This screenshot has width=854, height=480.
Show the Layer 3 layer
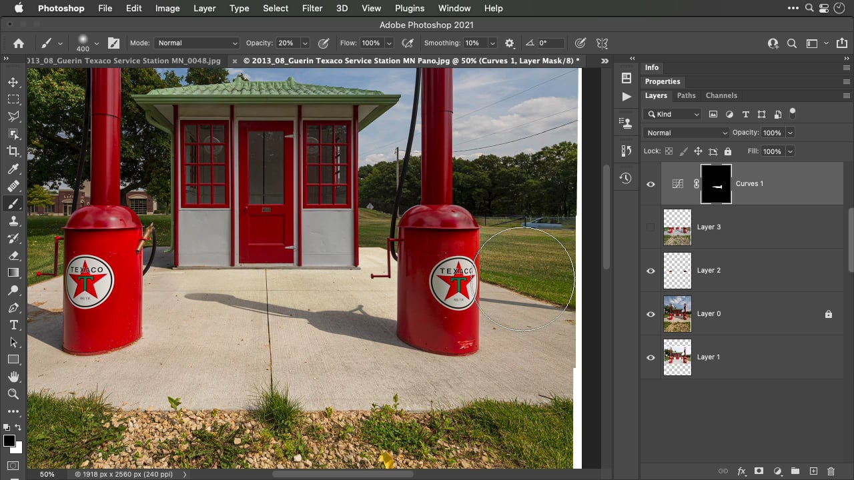[651, 227]
